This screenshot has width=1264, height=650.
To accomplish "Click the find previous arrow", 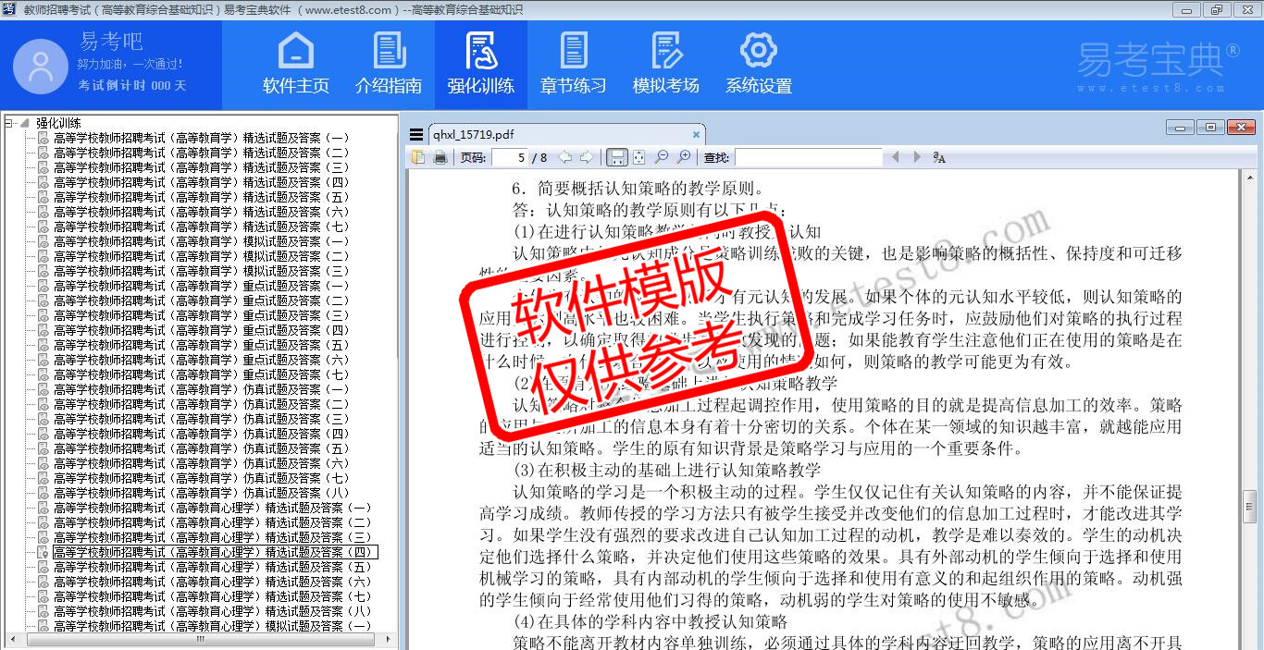I will click(x=895, y=157).
